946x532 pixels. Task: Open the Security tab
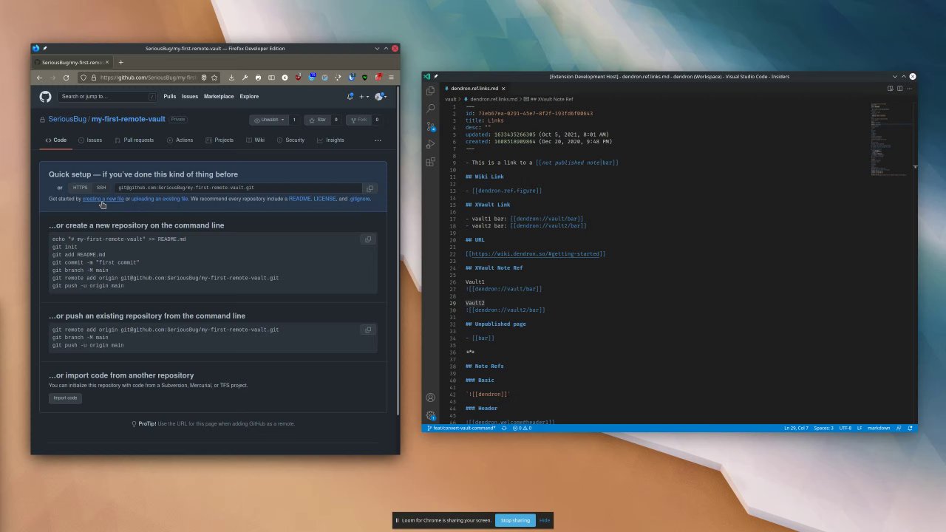tap(290, 140)
